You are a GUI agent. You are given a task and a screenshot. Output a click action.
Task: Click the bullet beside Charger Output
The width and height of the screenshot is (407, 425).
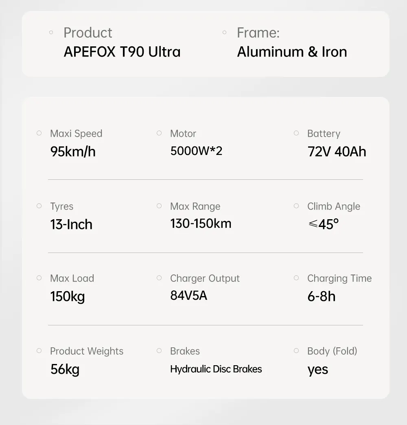pyautogui.click(x=159, y=278)
